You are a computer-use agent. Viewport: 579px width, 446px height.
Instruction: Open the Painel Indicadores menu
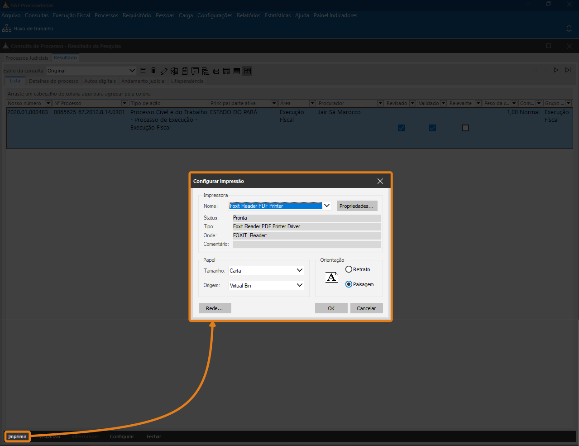(335, 15)
